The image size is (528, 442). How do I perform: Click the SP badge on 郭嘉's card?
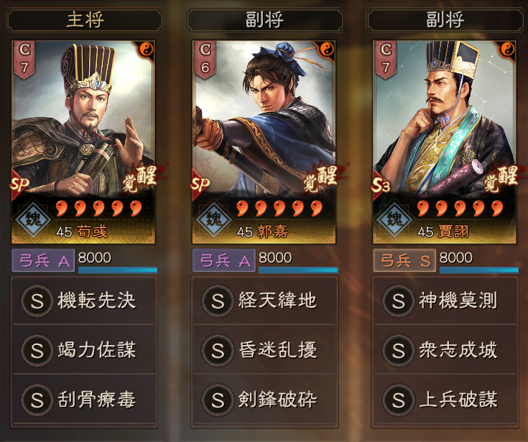(200, 184)
